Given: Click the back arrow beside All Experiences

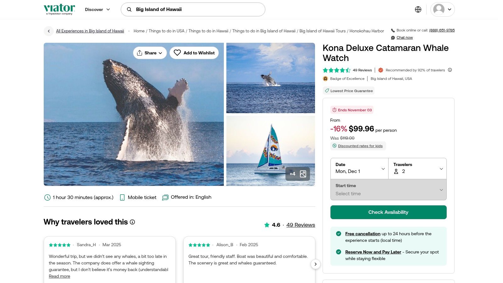Looking at the screenshot, I should point(48,31).
